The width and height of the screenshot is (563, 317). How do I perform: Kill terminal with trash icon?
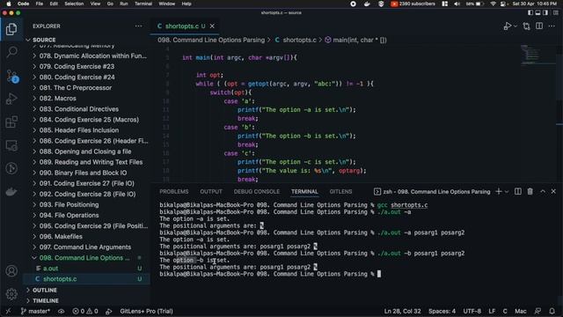coord(530,192)
